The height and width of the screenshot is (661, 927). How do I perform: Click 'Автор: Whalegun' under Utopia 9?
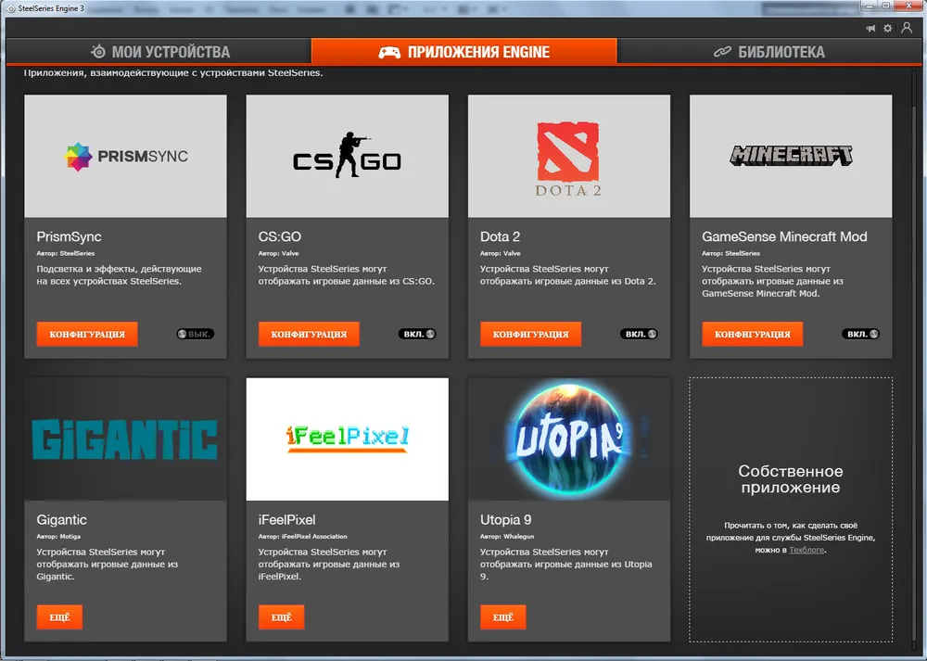click(x=507, y=537)
